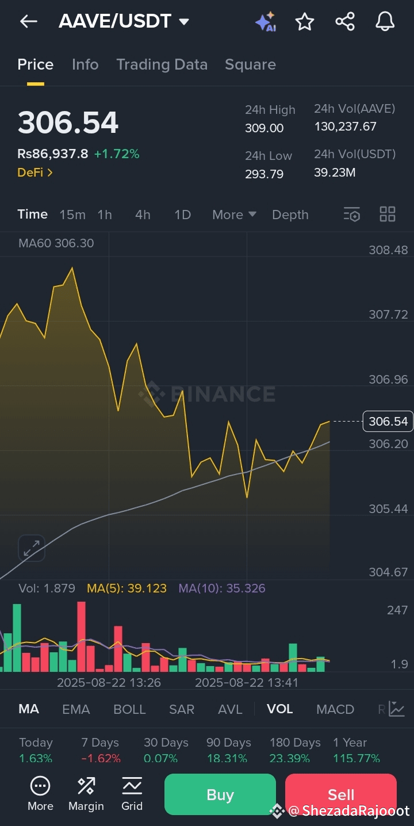Tap the 24h High value 309.00
Viewport: 414px width, 826px height.
point(264,128)
